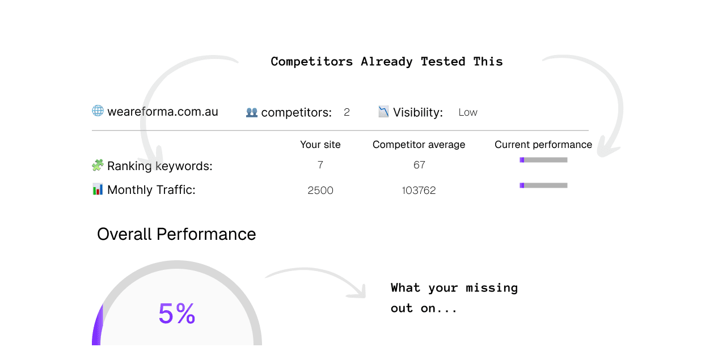Click the Monthly Traffic performance bar
Screen dimensions: 718x364
coord(543,185)
